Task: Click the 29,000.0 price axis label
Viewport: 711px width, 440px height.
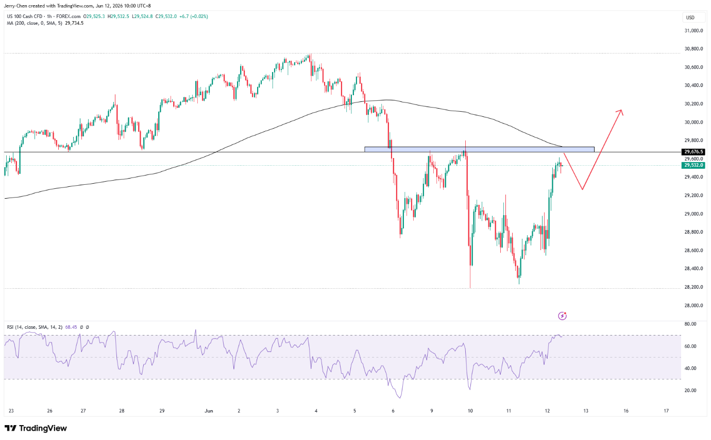Action: tap(694, 214)
